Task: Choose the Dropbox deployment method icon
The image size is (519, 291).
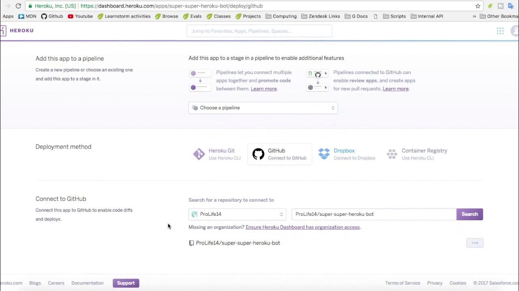Action: click(x=324, y=154)
